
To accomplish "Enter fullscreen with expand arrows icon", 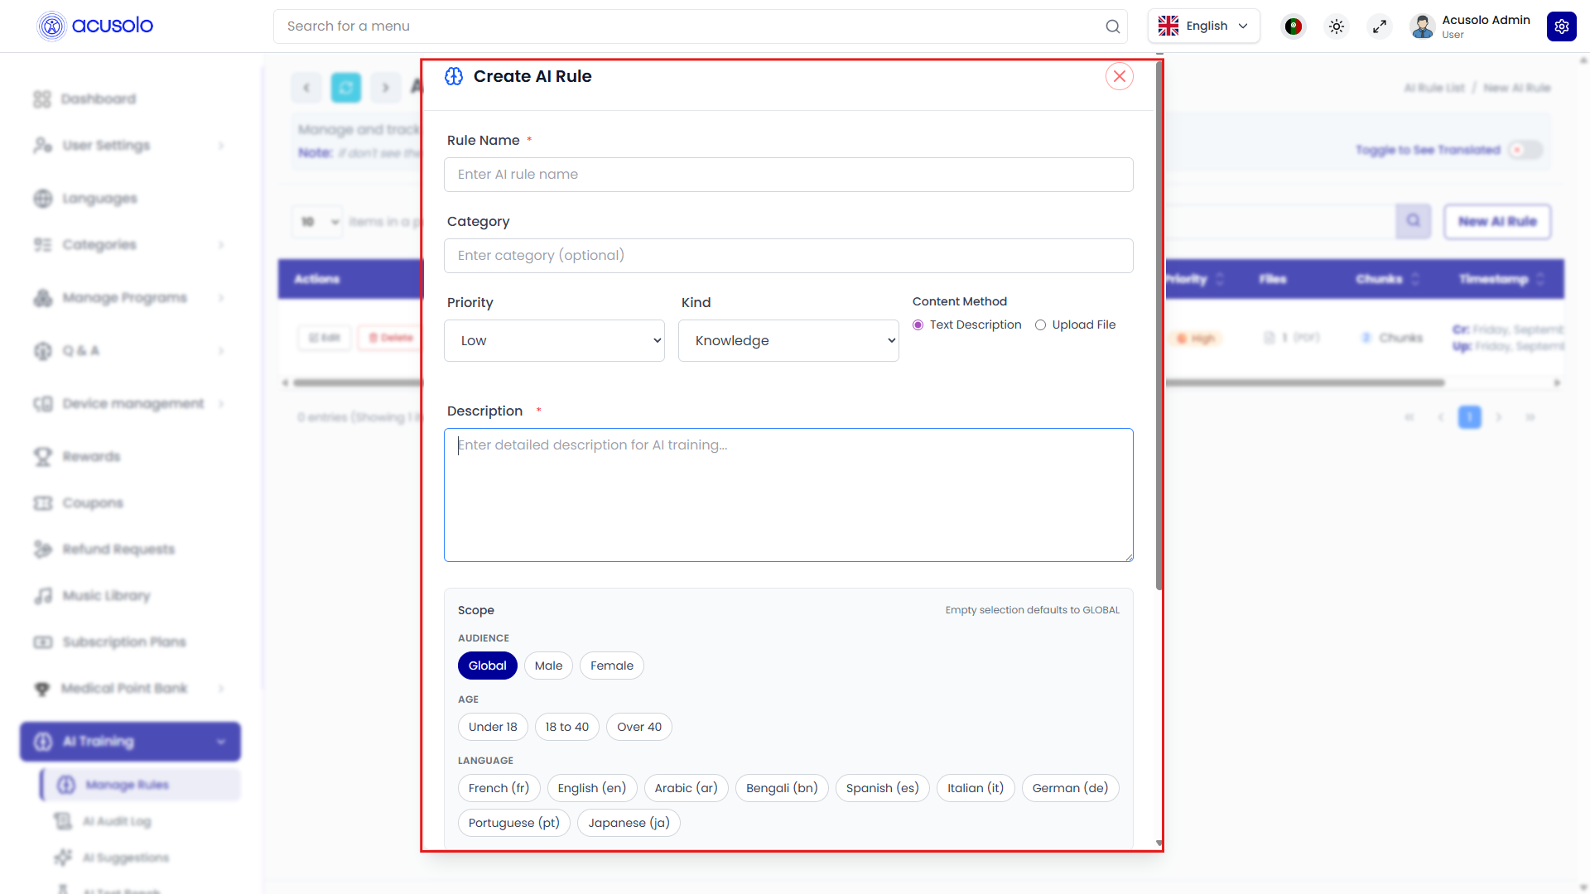I will tap(1379, 26).
